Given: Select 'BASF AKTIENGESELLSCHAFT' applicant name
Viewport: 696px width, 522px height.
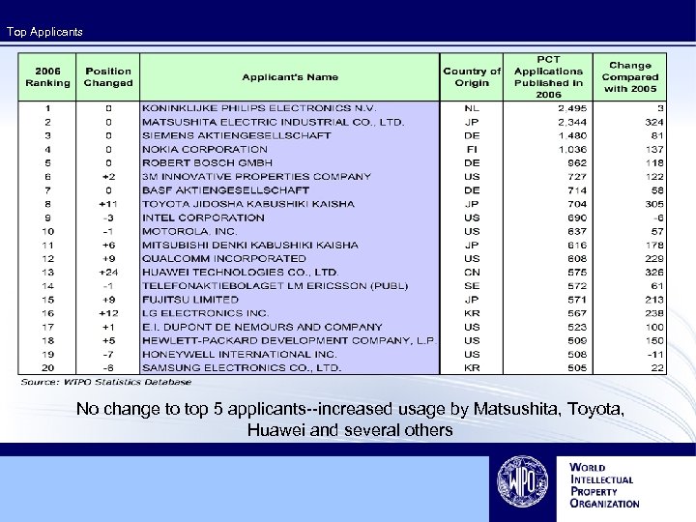Looking at the screenshot, I should tap(225, 190).
